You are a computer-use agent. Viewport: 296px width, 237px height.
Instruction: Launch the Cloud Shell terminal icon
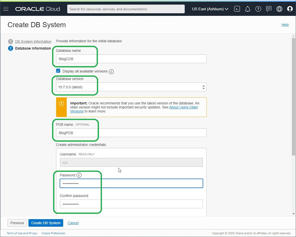point(237,9)
